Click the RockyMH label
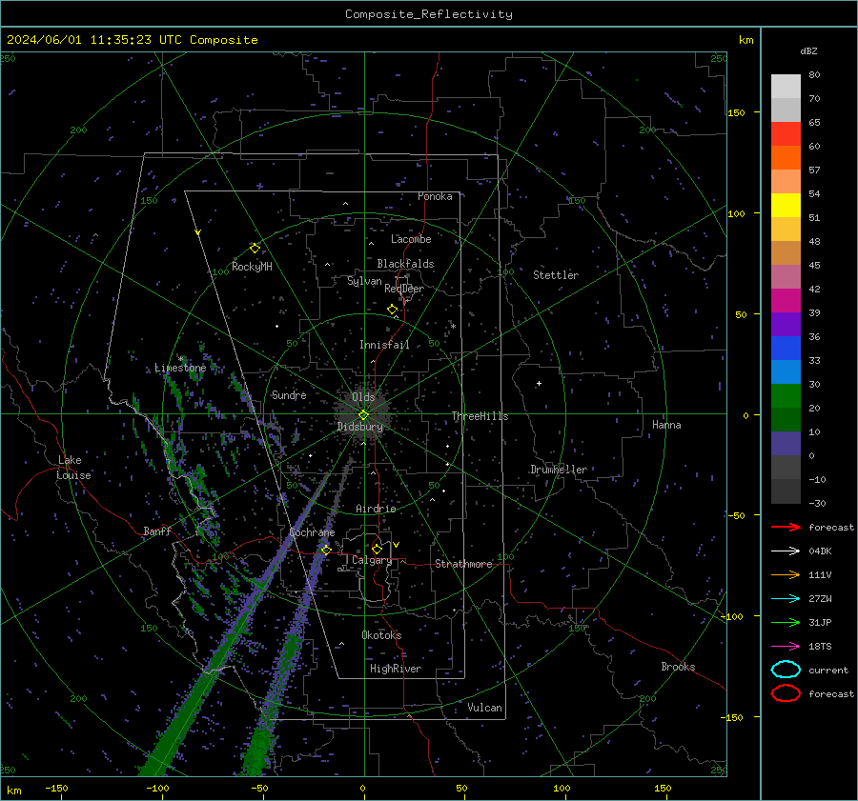 252,267
